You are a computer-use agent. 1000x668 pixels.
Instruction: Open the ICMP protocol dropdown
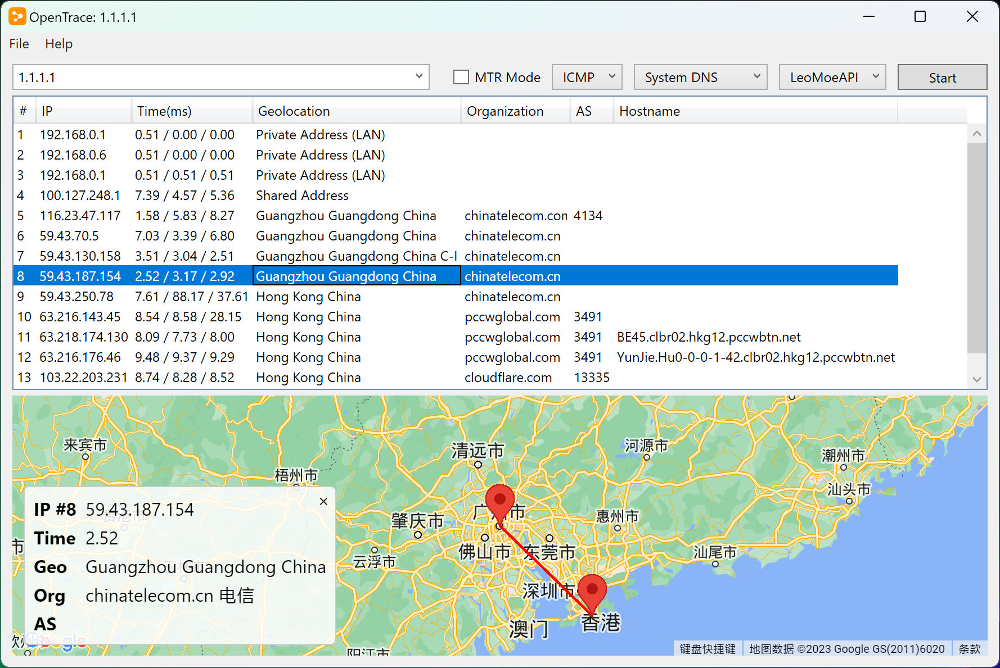587,78
